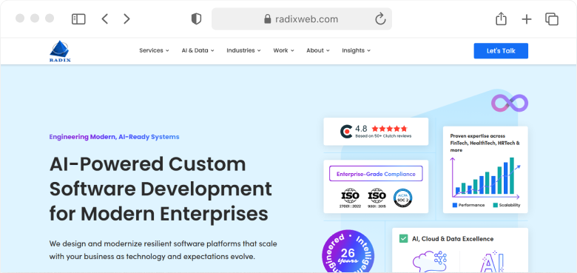The height and width of the screenshot is (273, 577).
Task: Click the 'AI-Powered Custom Software Development' headline
Action: pyautogui.click(x=161, y=189)
